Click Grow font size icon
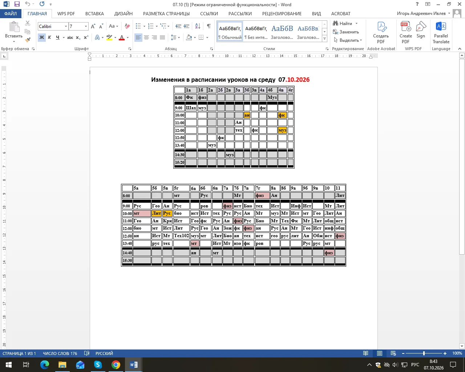 [x=93, y=26]
